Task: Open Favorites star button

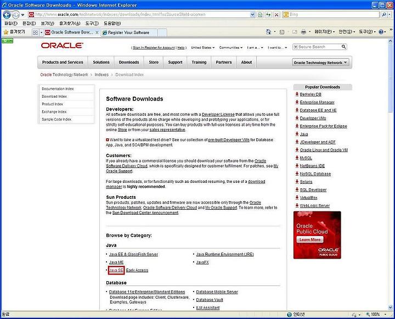Action: pyautogui.click(x=15, y=32)
